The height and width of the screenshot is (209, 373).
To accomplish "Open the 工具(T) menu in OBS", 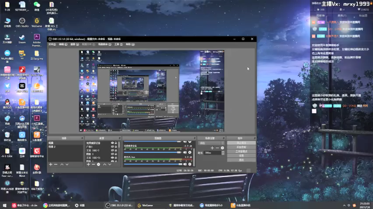I will click(x=118, y=44).
